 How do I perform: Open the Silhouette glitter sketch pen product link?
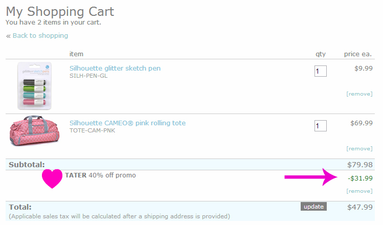(115, 68)
